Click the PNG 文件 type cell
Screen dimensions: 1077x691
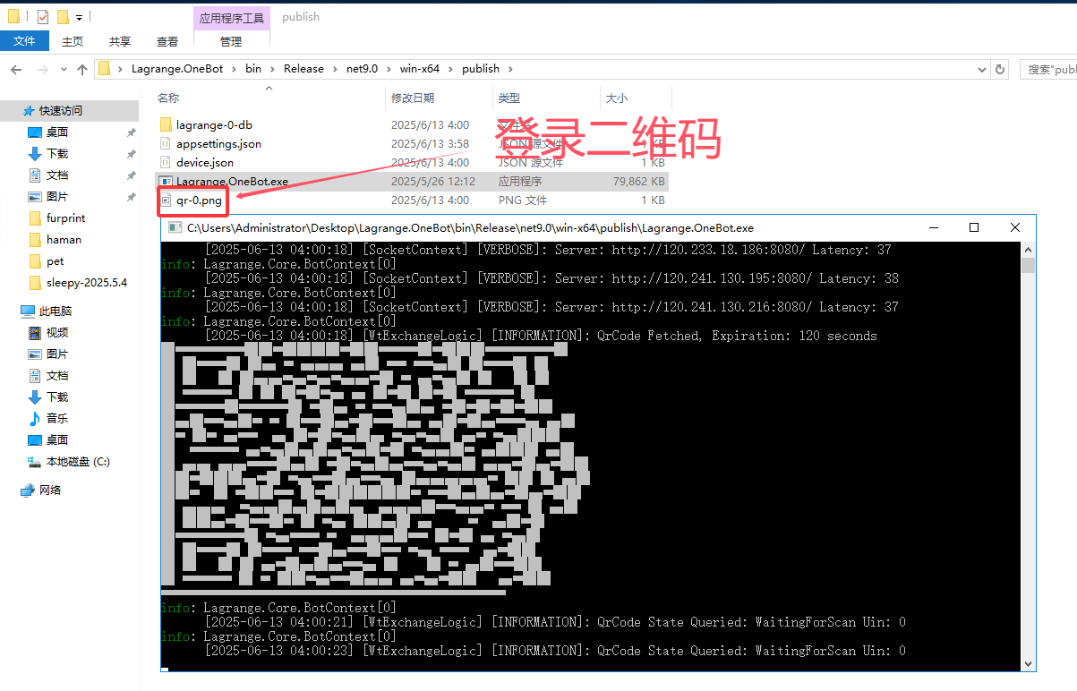(x=523, y=200)
